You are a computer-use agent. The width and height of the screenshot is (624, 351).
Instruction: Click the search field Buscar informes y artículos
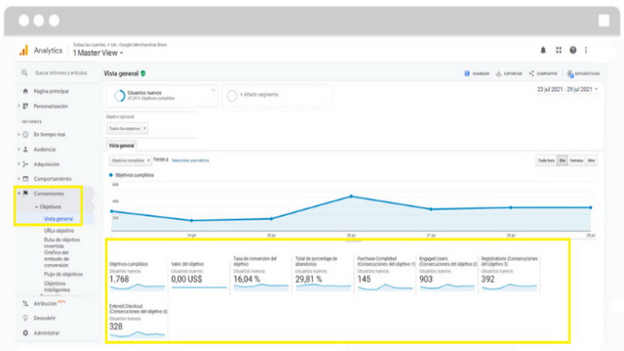(61, 73)
